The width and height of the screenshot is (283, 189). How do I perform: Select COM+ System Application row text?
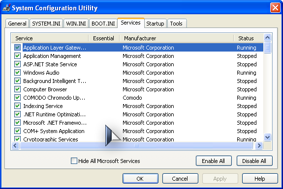54,131
